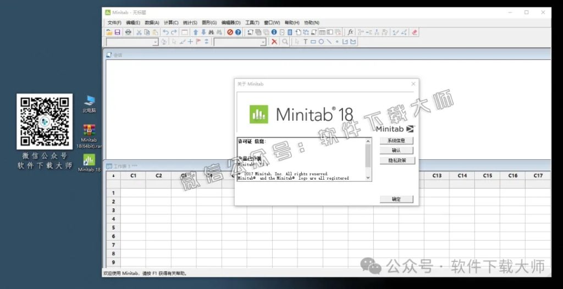Click the Cut scissors icon
This screenshot has height=289, width=563.
139,32
